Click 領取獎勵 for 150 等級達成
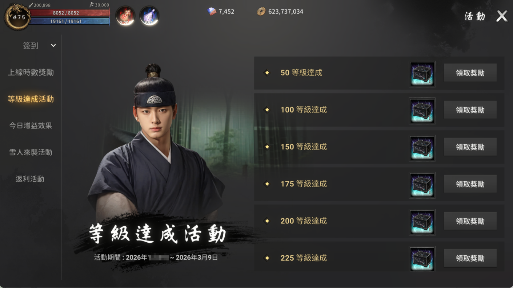Viewport: 513px width, 288px height. 470,147
